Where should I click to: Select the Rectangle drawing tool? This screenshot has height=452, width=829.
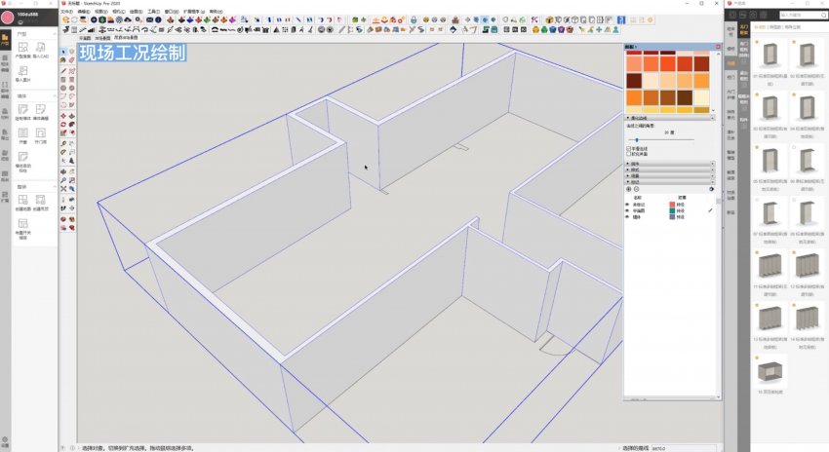[x=63, y=80]
